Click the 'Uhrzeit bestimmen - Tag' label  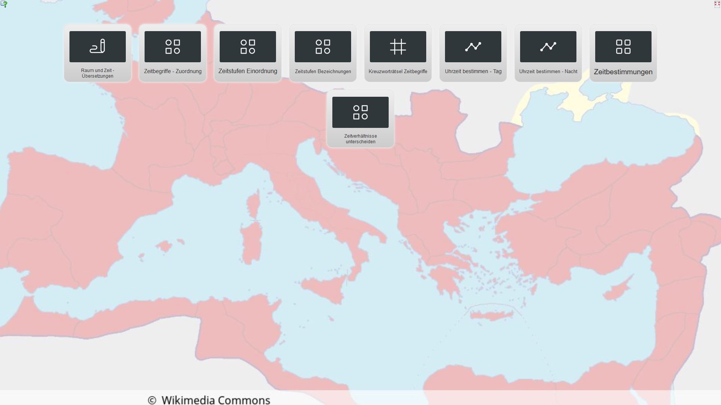473,71
